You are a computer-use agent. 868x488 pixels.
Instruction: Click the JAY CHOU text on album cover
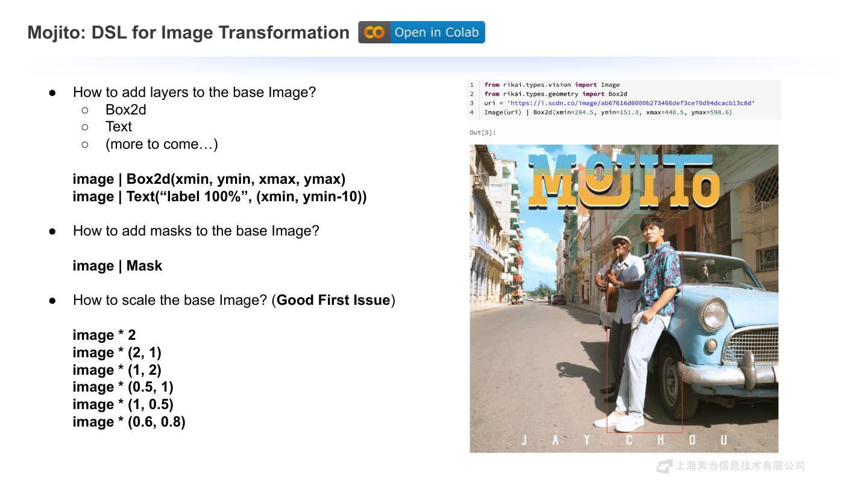pos(624,440)
